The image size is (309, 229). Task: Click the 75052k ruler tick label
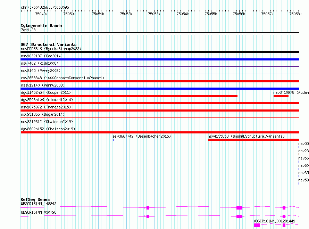tap(126, 14)
